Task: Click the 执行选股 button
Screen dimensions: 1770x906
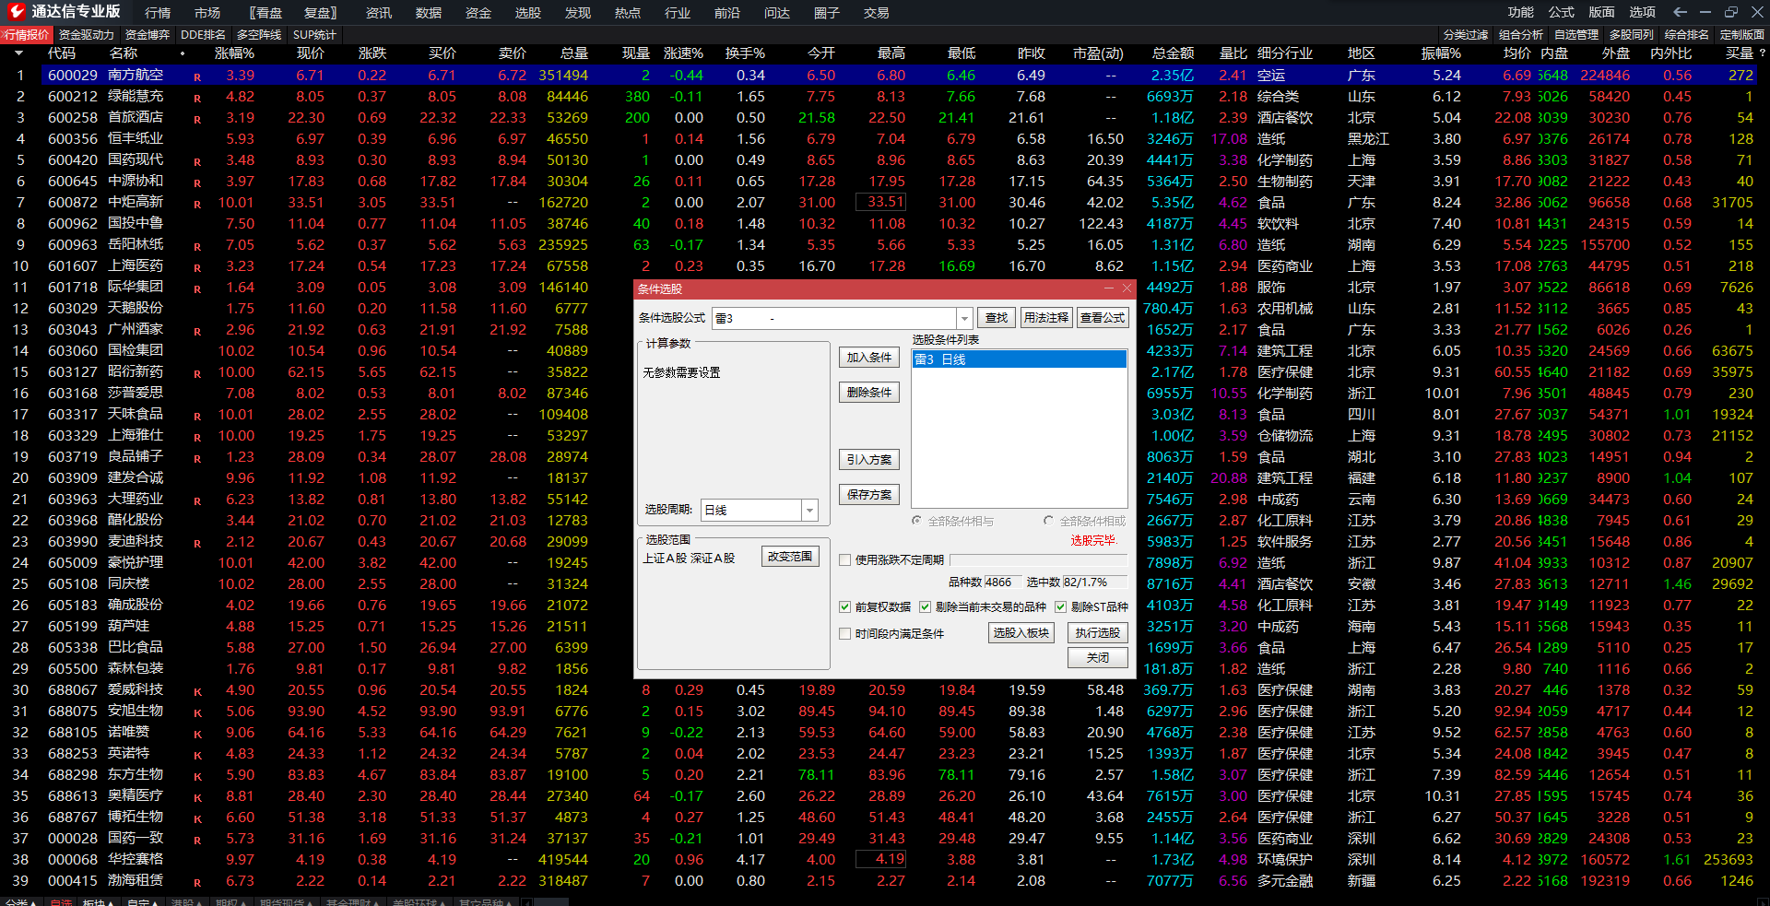Action: (1097, 633)
